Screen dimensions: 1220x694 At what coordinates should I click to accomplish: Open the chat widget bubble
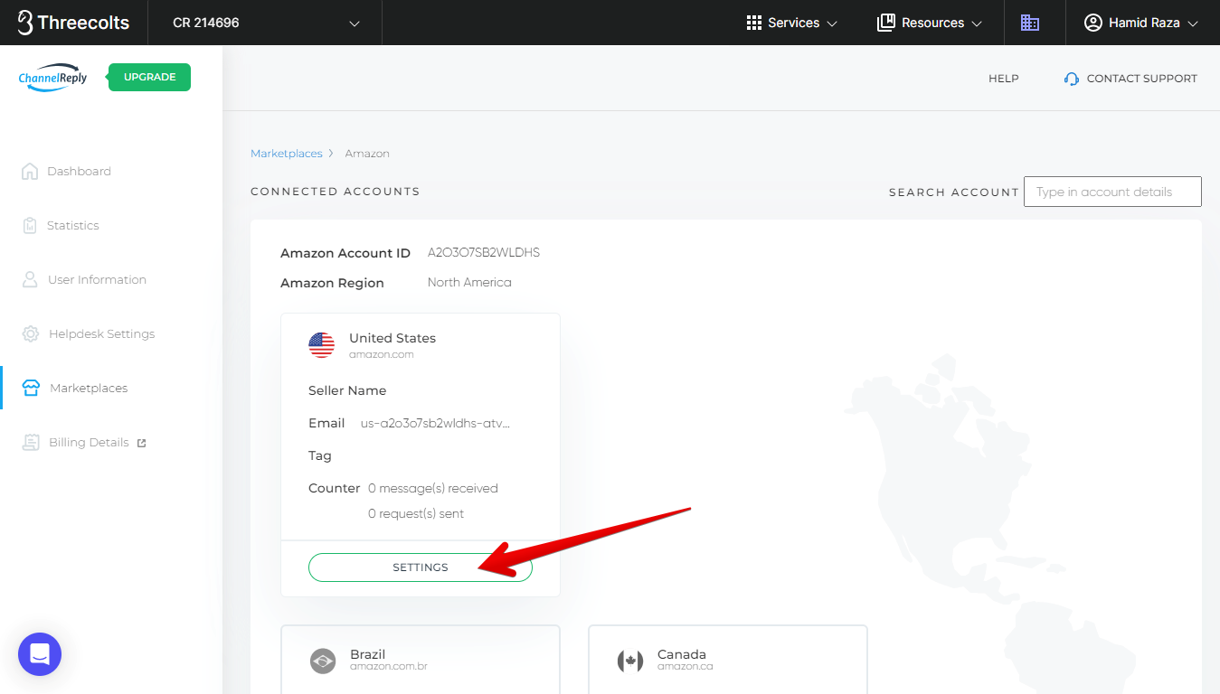[x=40, y=654]
